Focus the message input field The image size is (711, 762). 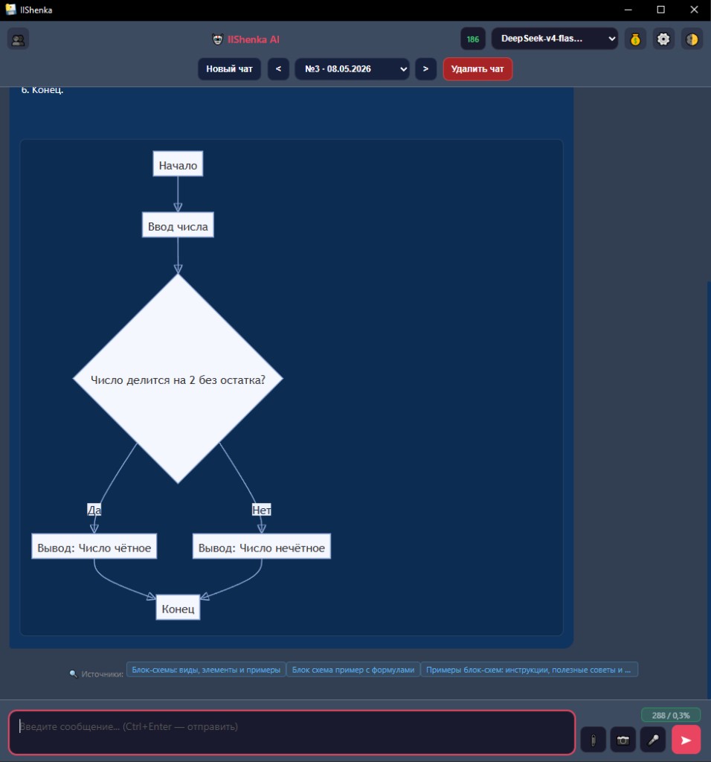click(292, 732)
